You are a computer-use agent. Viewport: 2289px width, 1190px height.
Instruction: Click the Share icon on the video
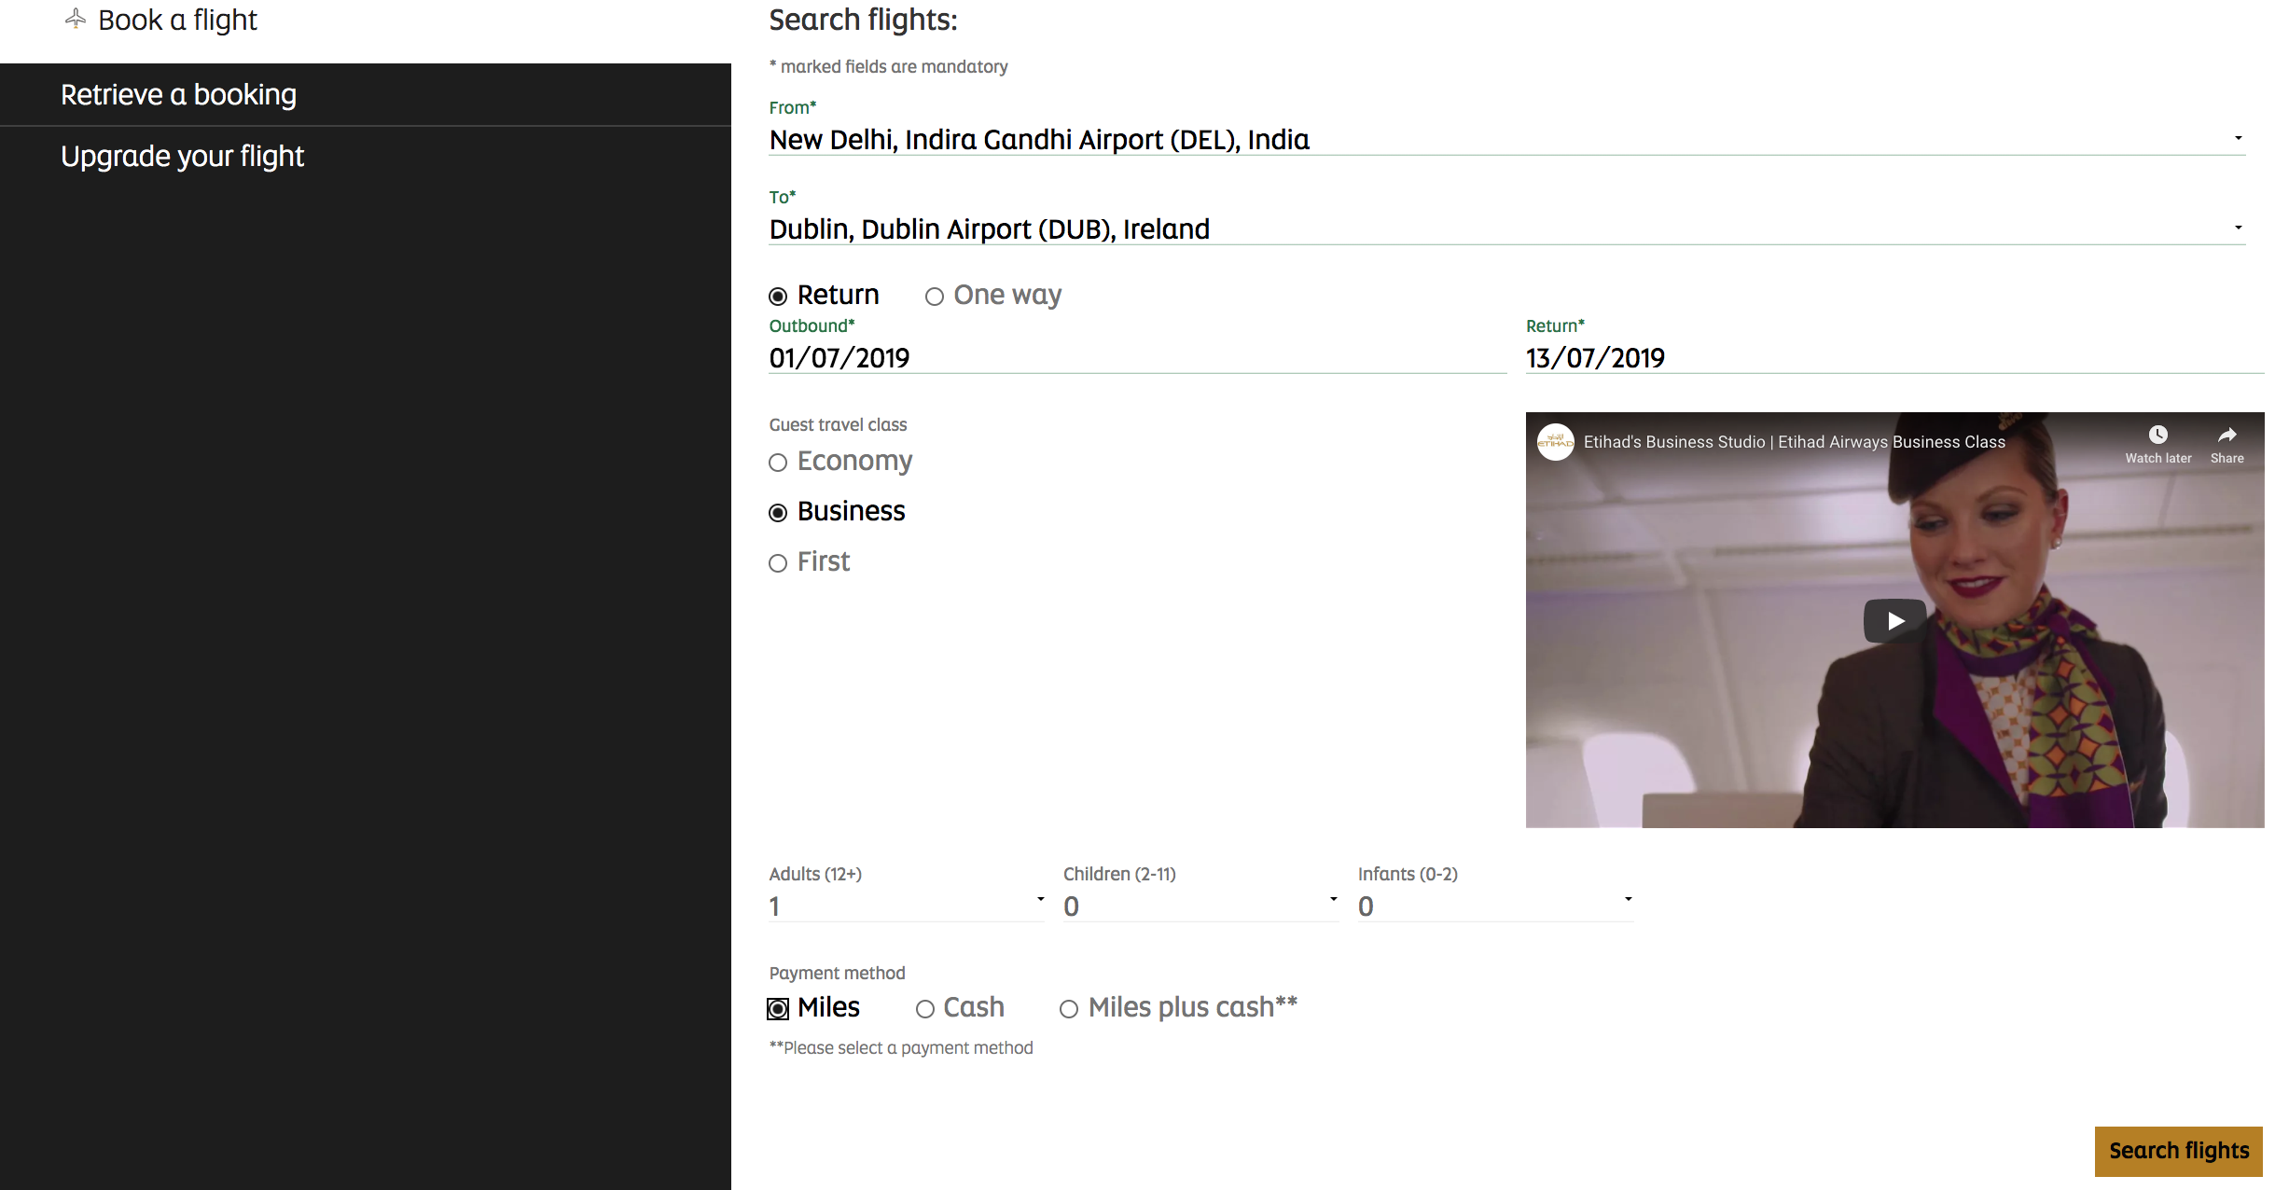[x=2227, y=435]
